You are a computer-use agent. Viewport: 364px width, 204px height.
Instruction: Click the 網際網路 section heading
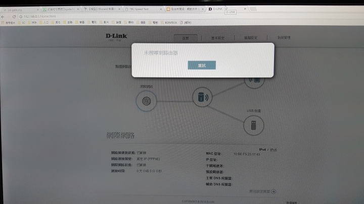[120, 135]
